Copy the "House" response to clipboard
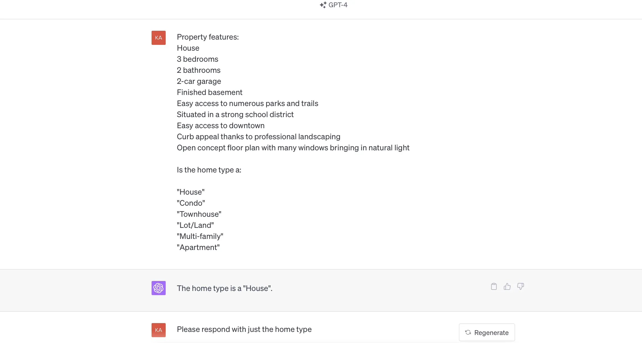The image size is (642, 343). pyautogui.click(x=494, y=287)
